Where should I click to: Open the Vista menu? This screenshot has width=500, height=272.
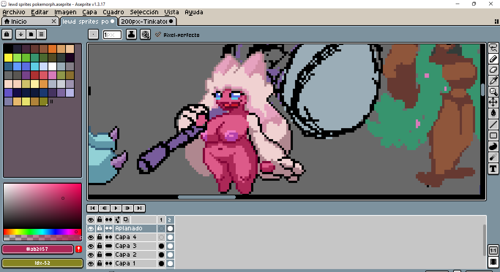coord(172,12)
